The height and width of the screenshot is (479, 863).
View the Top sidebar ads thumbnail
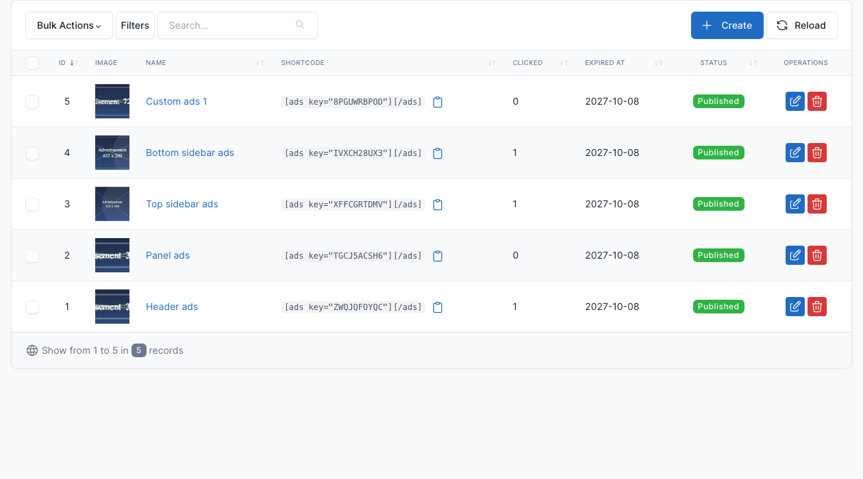pos(112,204)
